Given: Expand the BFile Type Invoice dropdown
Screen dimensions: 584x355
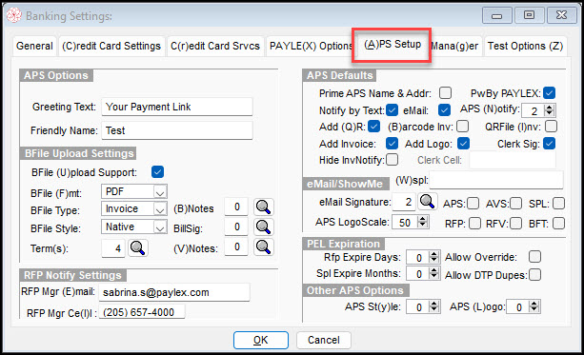Looking at the screenshot, I should click(160, 209).
